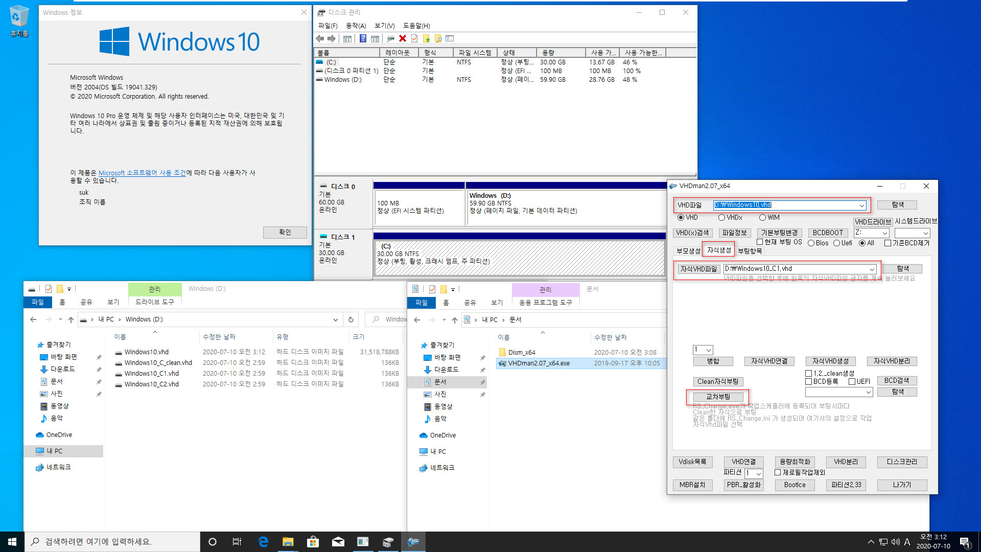The width and height of the screenshot is (981, 552).
Task: Select the VHDx radio button
Action: tap(721, 218)
